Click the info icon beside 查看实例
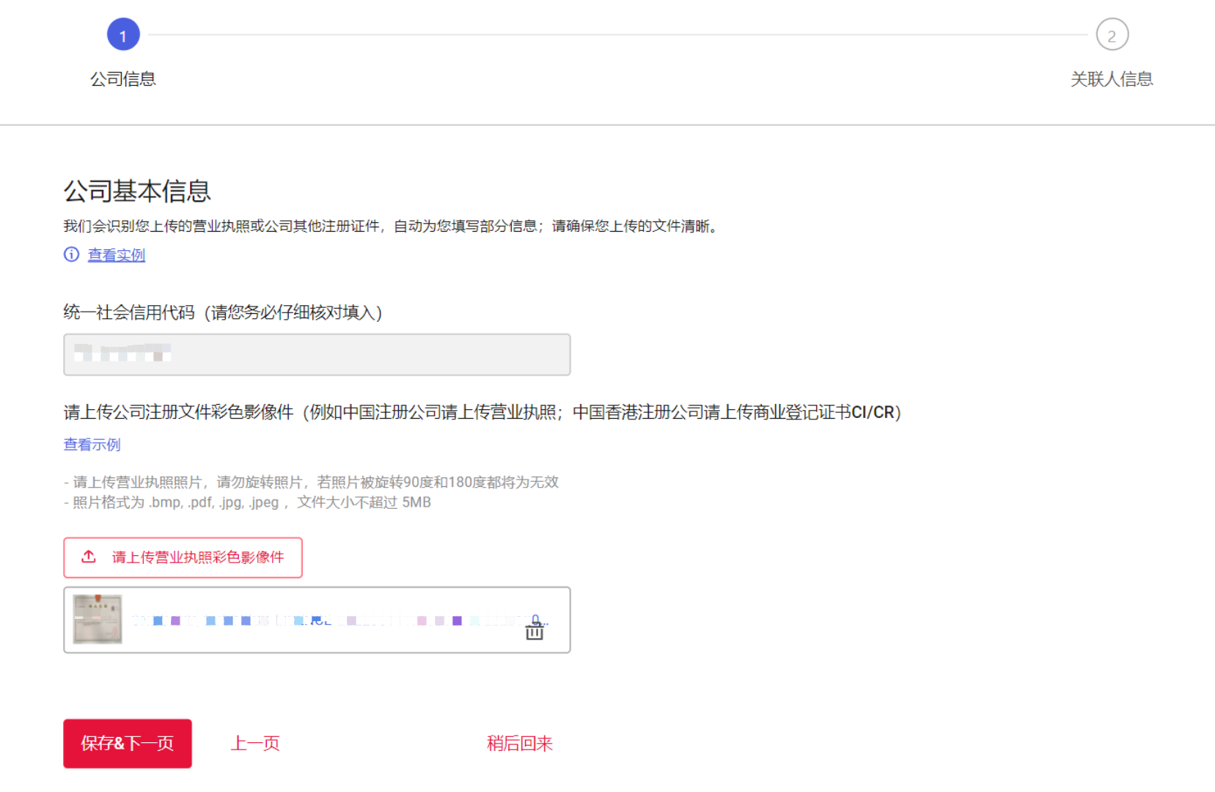Image resolution: width=1215 pixels, height=792 pixels. pyautogui.click(x=71, y=254)
